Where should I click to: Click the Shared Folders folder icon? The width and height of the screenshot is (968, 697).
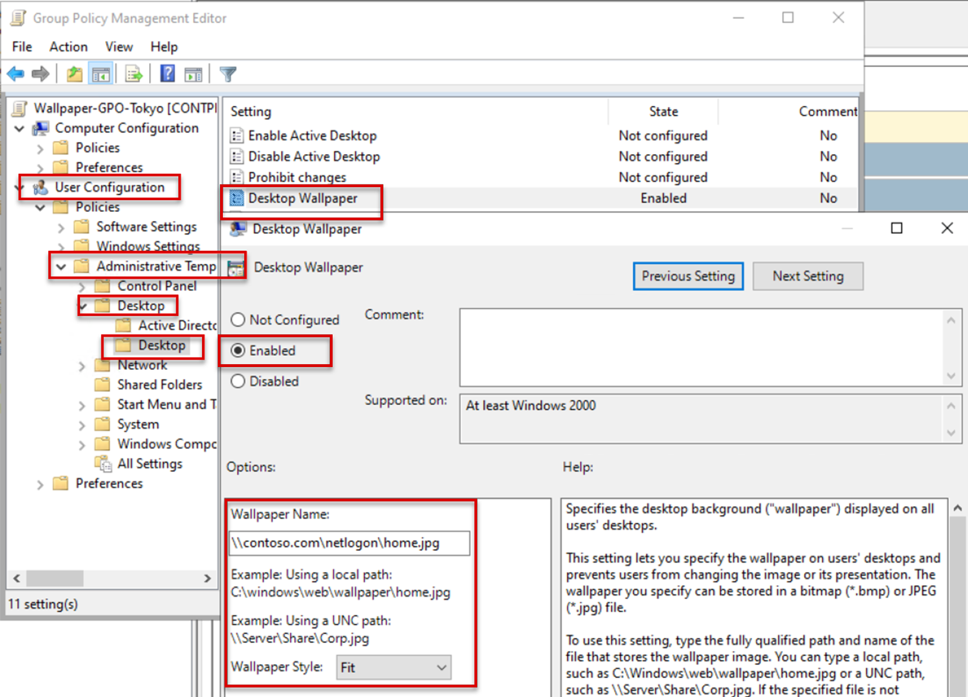tap(102, 384)
